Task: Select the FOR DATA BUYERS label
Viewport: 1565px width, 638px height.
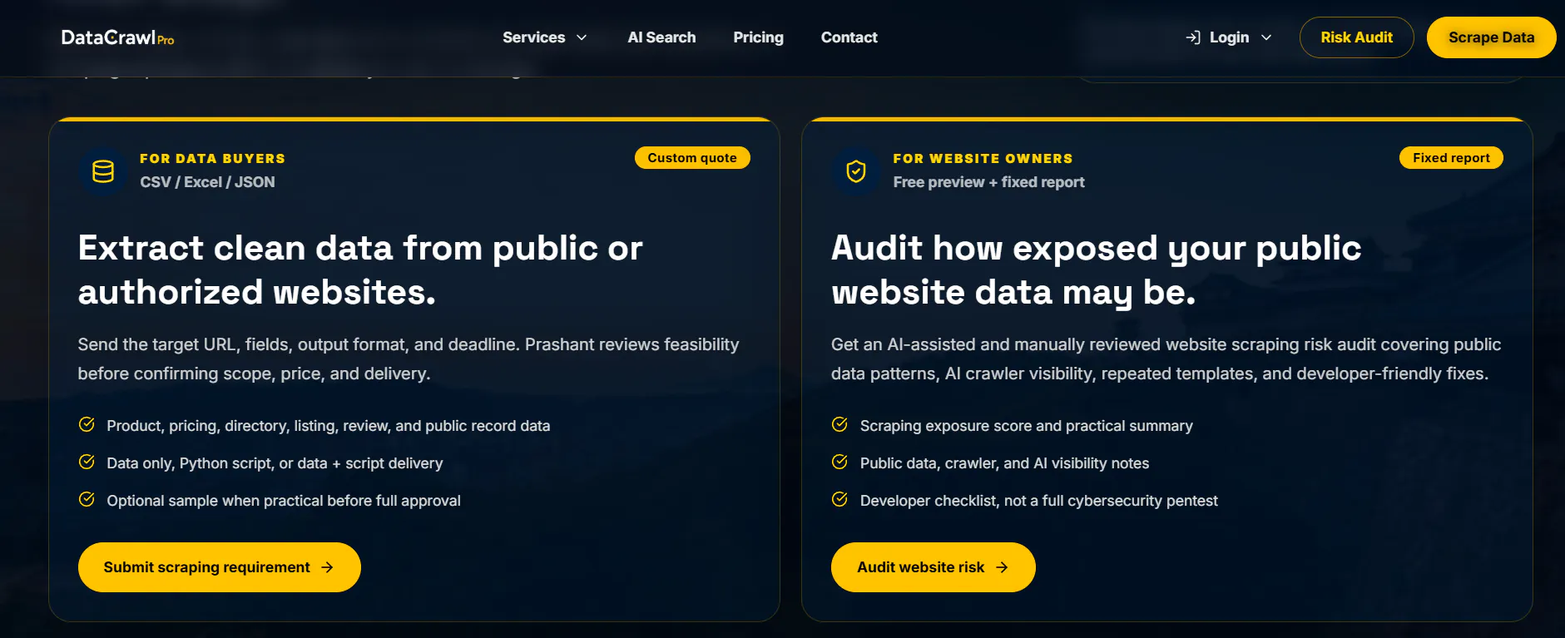Action: [x=212, y=158]
